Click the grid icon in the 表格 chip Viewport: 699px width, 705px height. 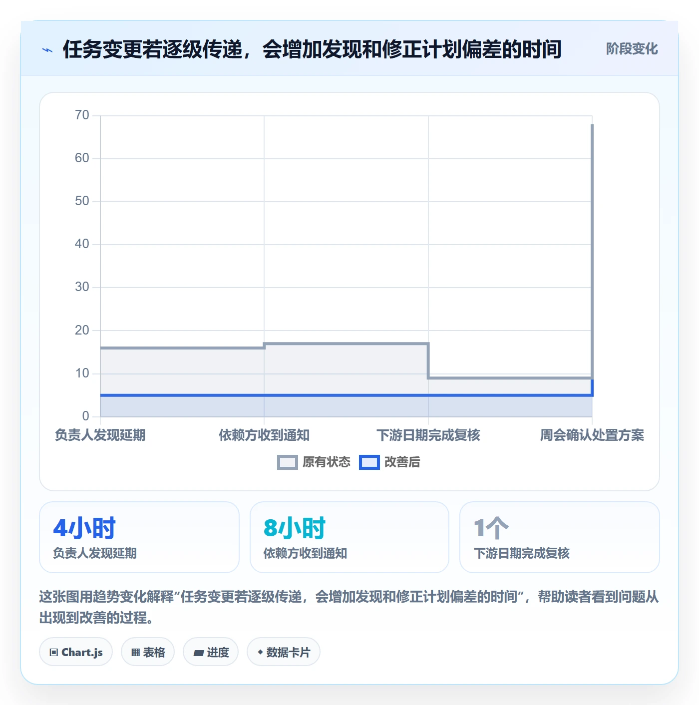click(x=135, y=653)
